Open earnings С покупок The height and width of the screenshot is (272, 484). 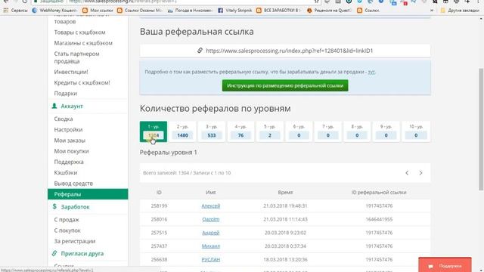coord(67,230)
